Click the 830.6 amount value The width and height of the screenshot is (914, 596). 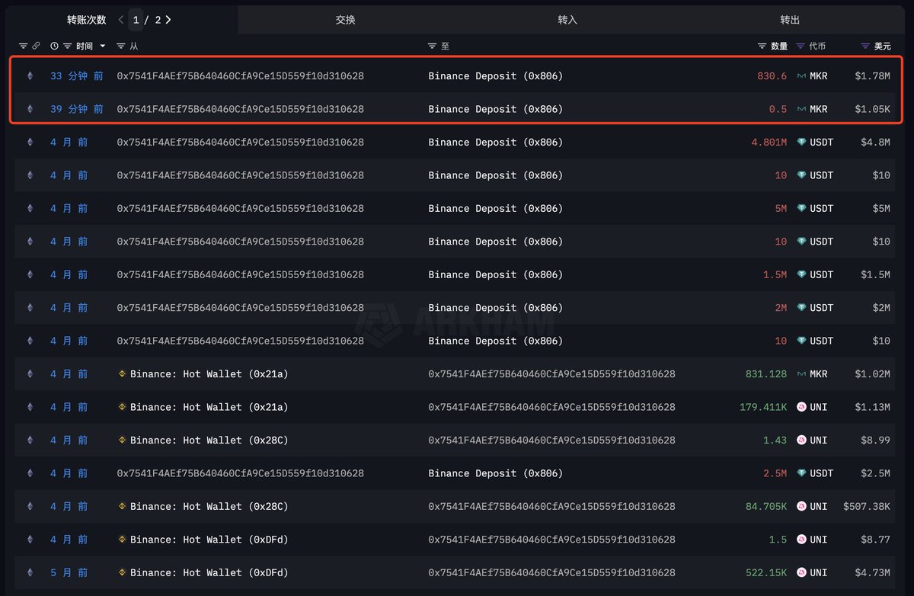pos(772,76)
